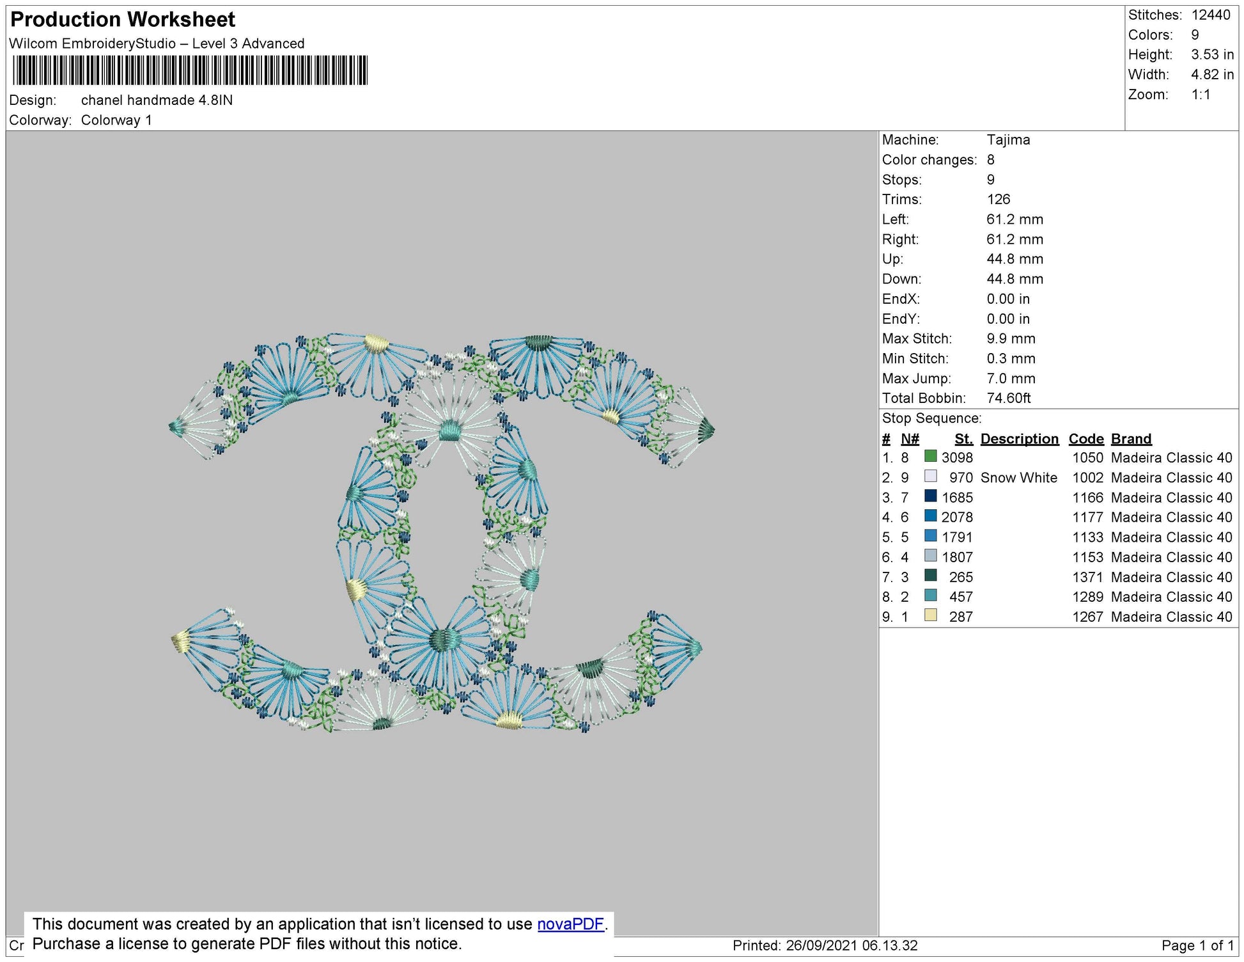Screen dimensions: 1244x962
Task: Click the Colors count value 9
Action: click(x=1195, y=35)
